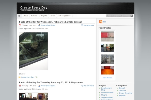Click the tag icon below Driving post
151x100 pixels.
(x=36, y=77)
